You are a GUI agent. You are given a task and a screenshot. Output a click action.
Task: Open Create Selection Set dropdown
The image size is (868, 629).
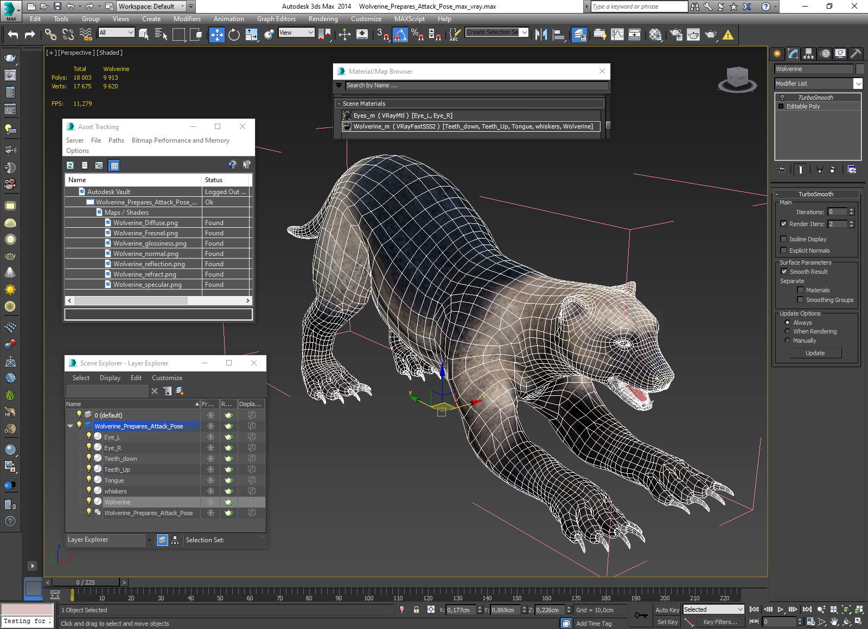tap(524, 33)
